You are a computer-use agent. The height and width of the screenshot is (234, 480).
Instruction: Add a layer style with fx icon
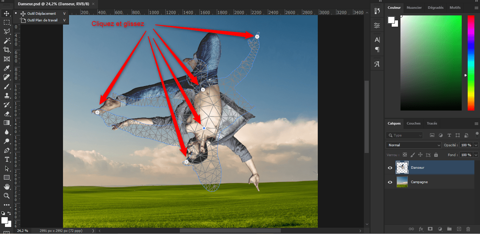[421, 229]
